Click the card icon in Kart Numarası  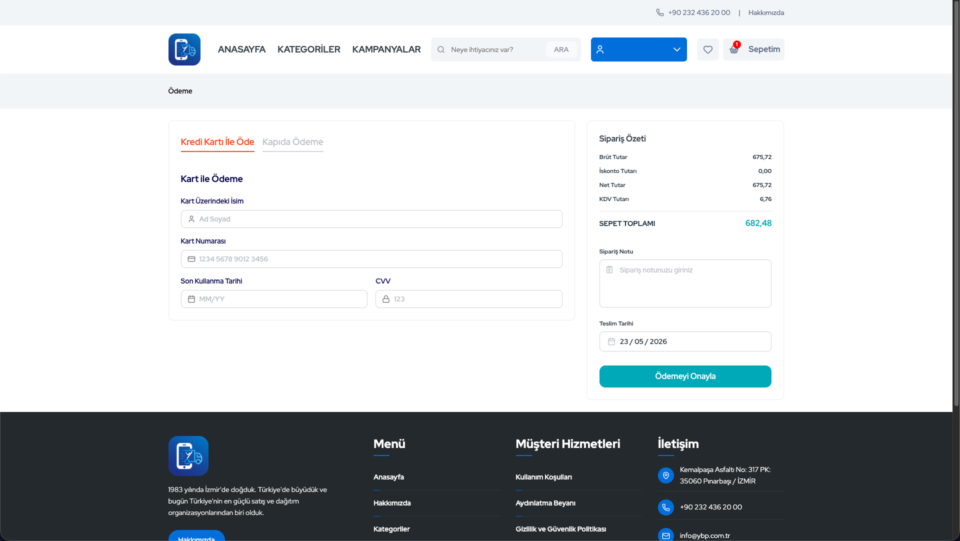click(191, 259)
